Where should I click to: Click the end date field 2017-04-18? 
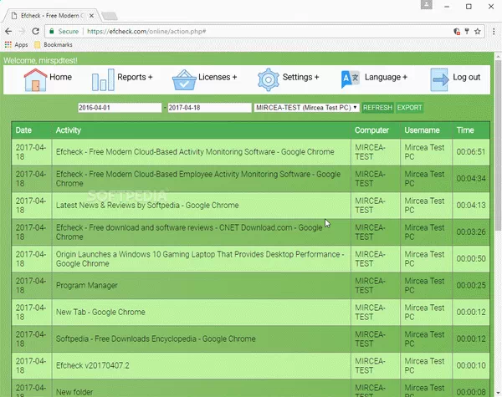[209, 108]
